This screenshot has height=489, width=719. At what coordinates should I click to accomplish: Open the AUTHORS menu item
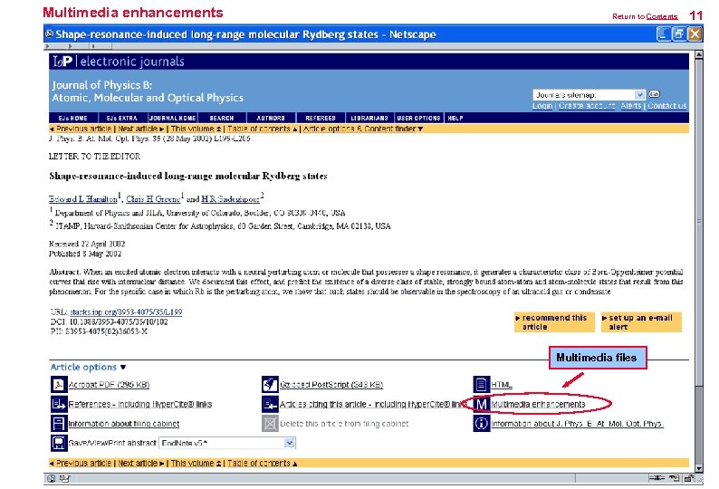tap(271, 118)
